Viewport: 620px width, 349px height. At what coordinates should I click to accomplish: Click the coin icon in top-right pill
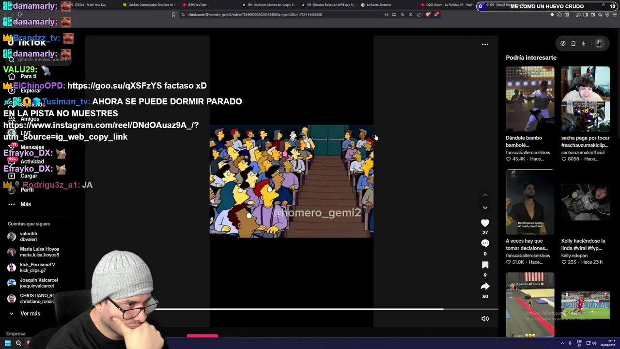563,43
